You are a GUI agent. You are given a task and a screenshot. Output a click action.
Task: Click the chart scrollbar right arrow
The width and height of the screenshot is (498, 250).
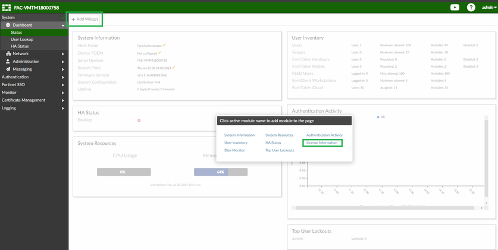coord(482,208)
